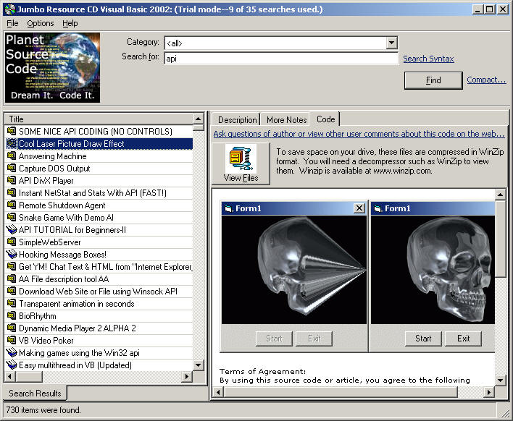Screen dimensions: 513x421
Task: Minimize the Jumbo Resource CD window
Action: 477,9
